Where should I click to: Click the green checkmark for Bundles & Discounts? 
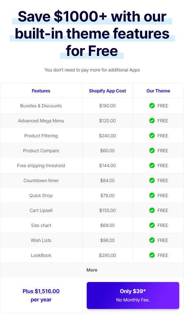tap(152, 106)
